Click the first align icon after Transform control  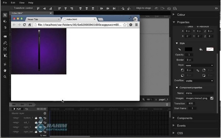point(38,8)
